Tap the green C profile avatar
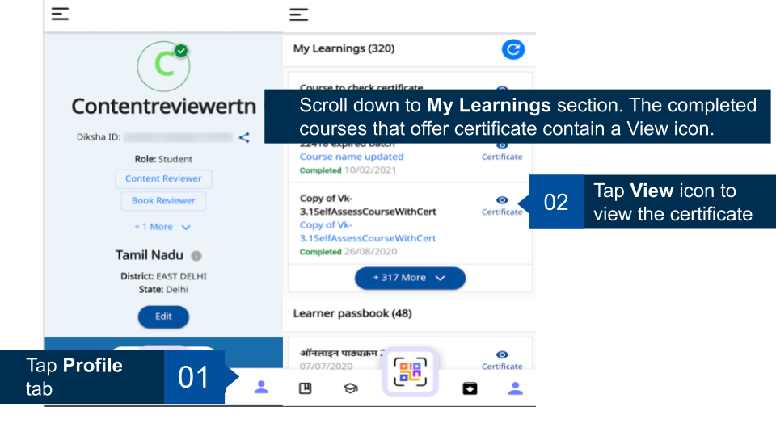The width and height of the screenshot is (776, 436). [x=164, y=65]
